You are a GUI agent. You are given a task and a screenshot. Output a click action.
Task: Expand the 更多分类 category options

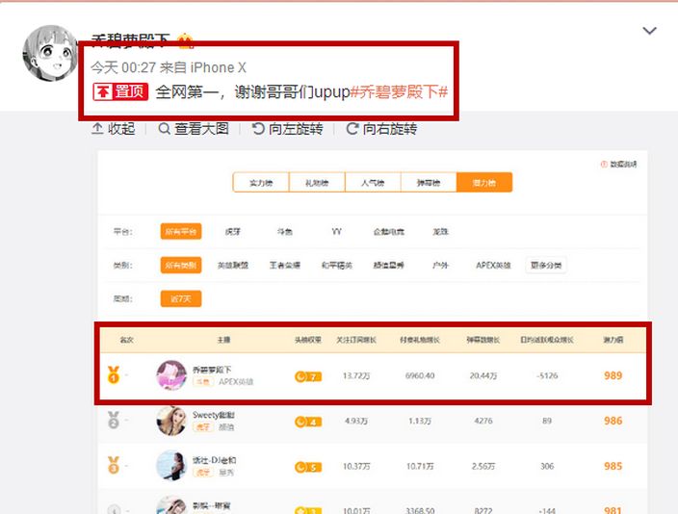point(545,265)
